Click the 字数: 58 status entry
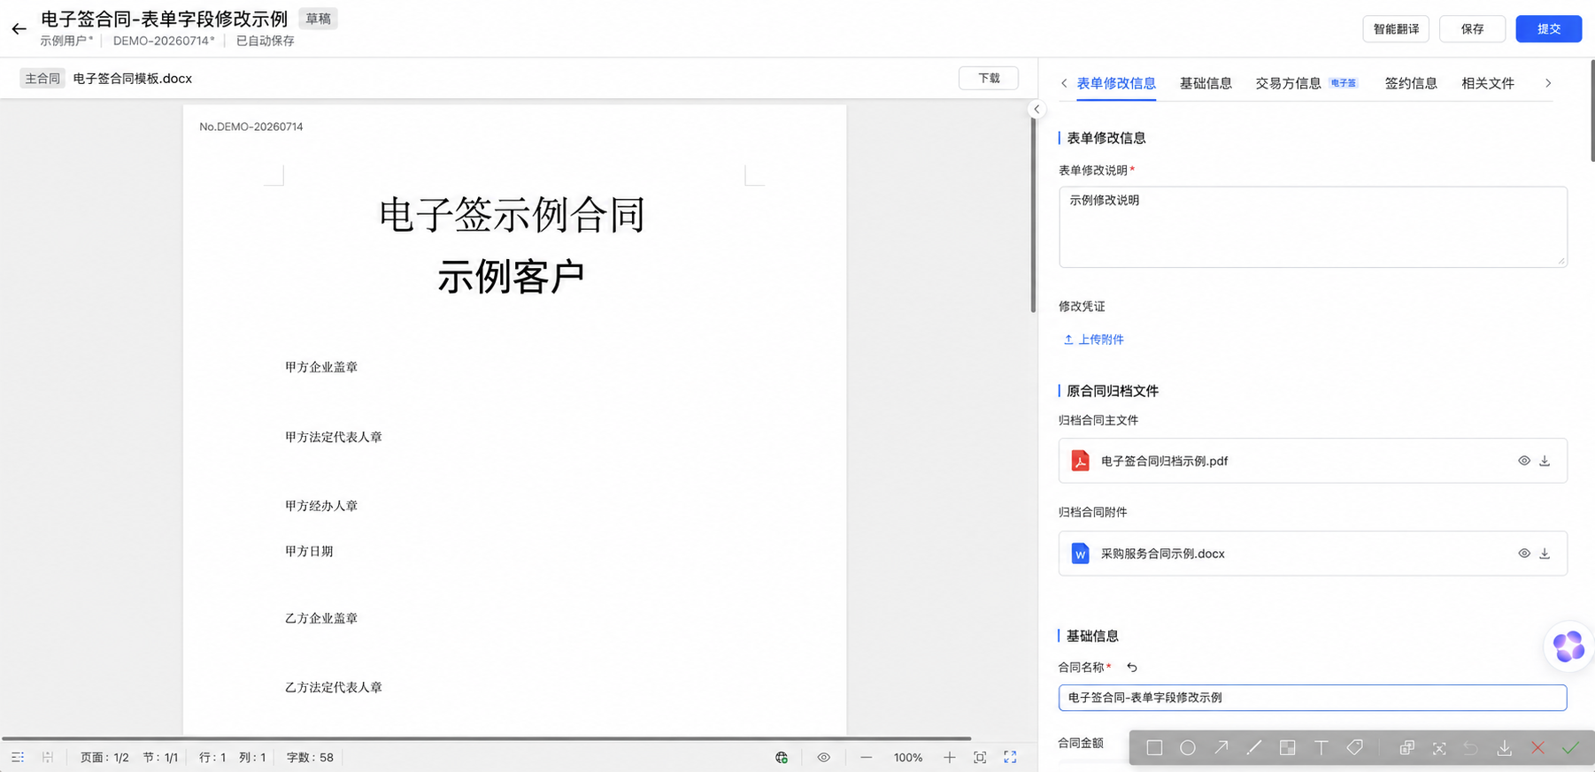Screen dimensions: 1595x772 coord(310,758)
